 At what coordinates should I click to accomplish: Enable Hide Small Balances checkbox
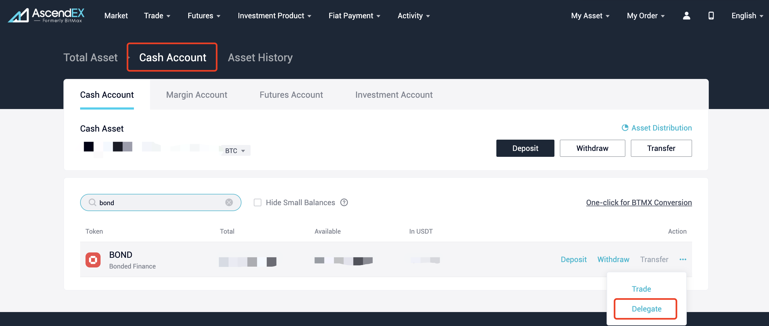coord(257,202)
